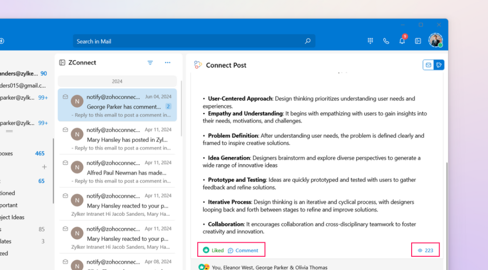Click the N avatar on Alfred Paul Newman email
488x270 pixels.
[77, 167]
